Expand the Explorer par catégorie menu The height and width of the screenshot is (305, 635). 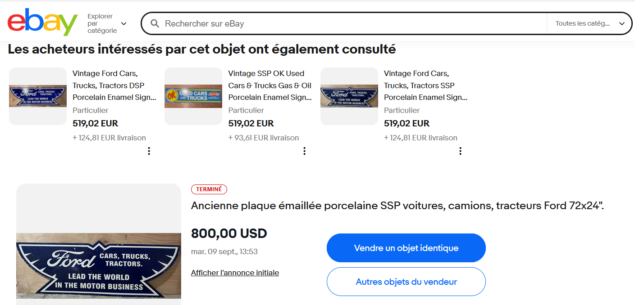(107, 23)
